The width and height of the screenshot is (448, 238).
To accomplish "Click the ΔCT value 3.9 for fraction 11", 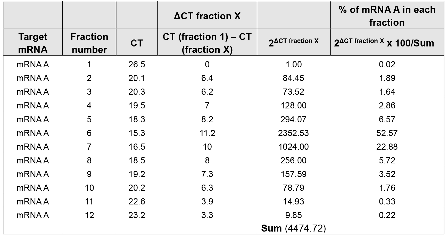I will [x=207, y=201].
